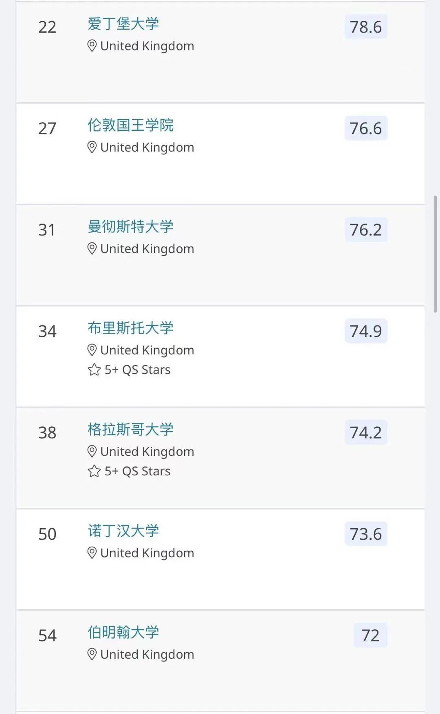Viewport: 440px width, 714px height.
Task: Open 伯明翰大学 university link
Action: click(x=123, y=633)
